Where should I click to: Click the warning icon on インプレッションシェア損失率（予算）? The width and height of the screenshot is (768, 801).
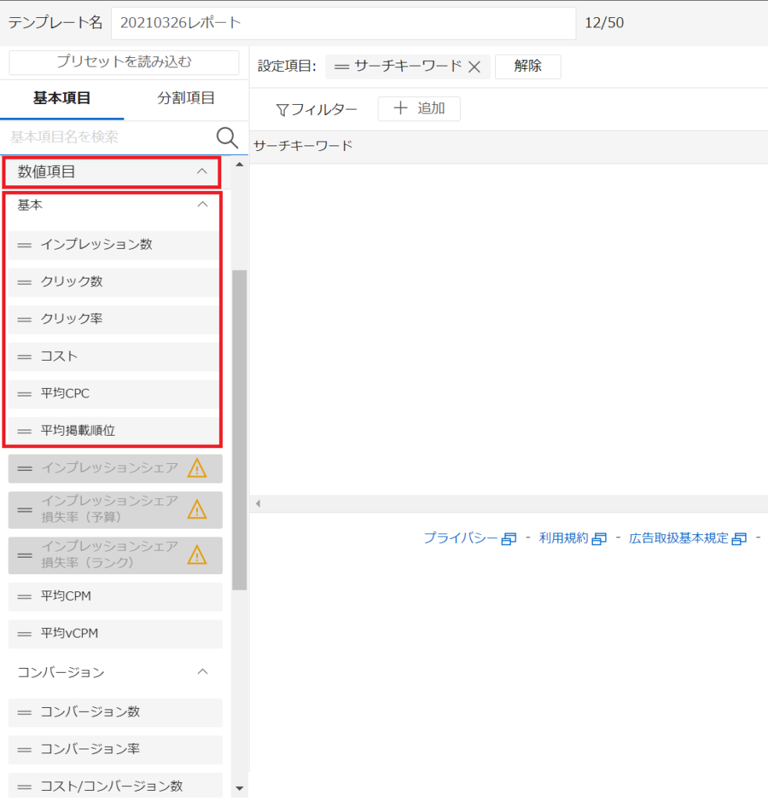click(x=198, y=509)
